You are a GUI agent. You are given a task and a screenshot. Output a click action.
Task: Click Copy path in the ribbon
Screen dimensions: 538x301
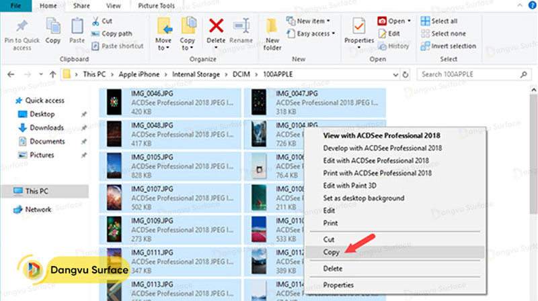click(x=112, y=34)
